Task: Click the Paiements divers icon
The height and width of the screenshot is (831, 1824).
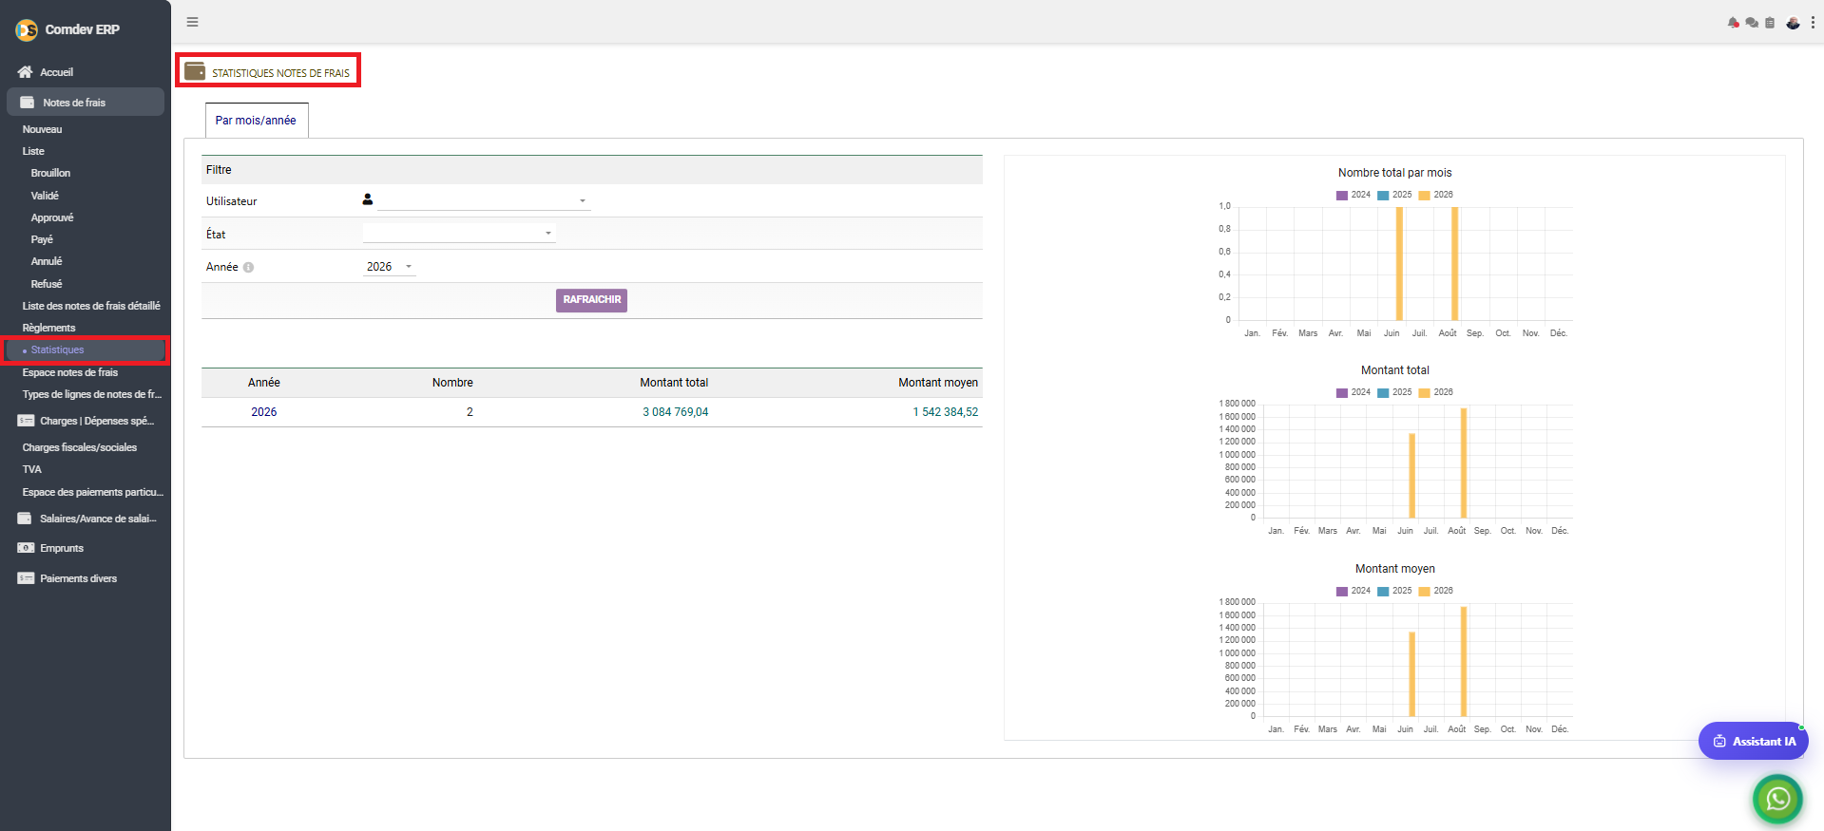Action: click(x=26, y=578)
